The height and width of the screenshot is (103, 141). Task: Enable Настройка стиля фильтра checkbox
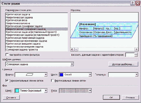point(7,55)
